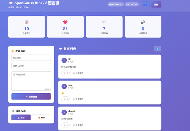Click the 邮箱 (可选) email field

click(x=31, y=66)
